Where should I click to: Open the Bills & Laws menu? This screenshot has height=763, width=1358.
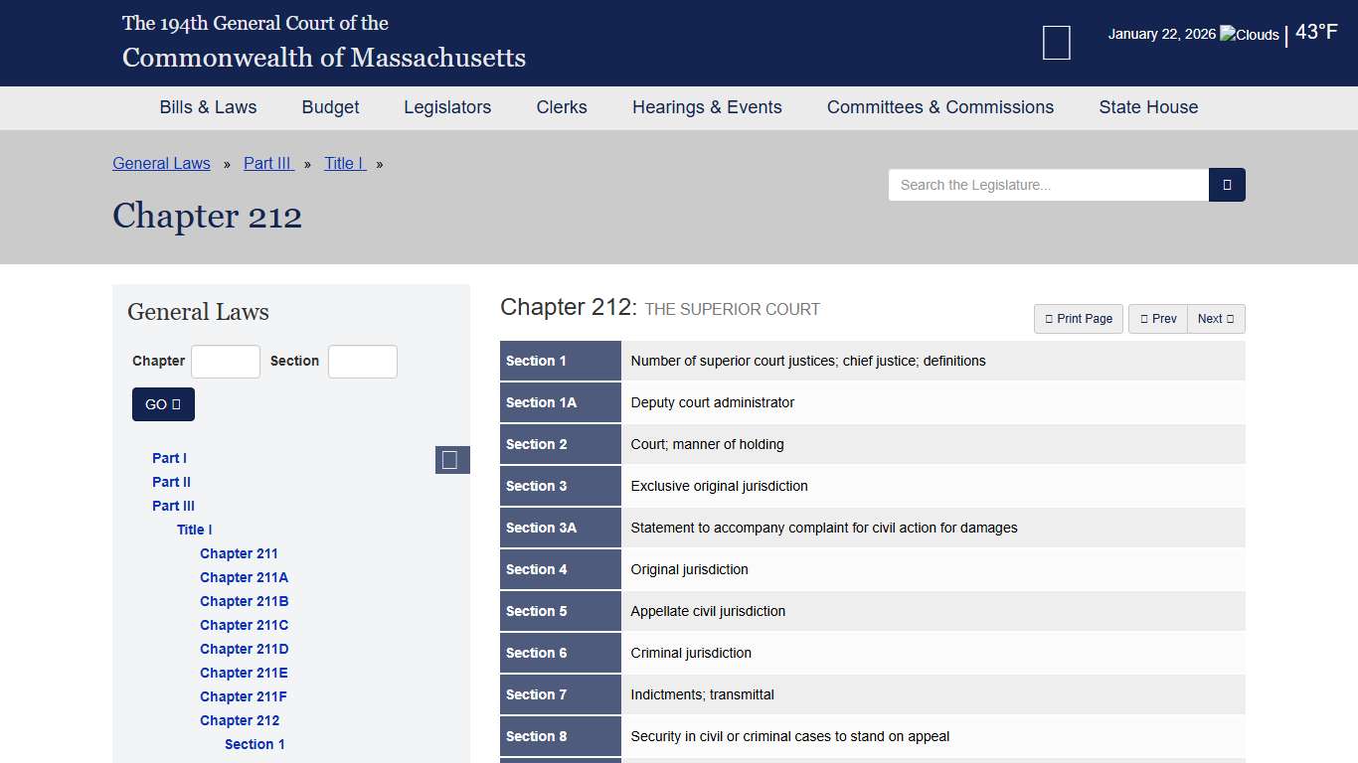point(208,107)
